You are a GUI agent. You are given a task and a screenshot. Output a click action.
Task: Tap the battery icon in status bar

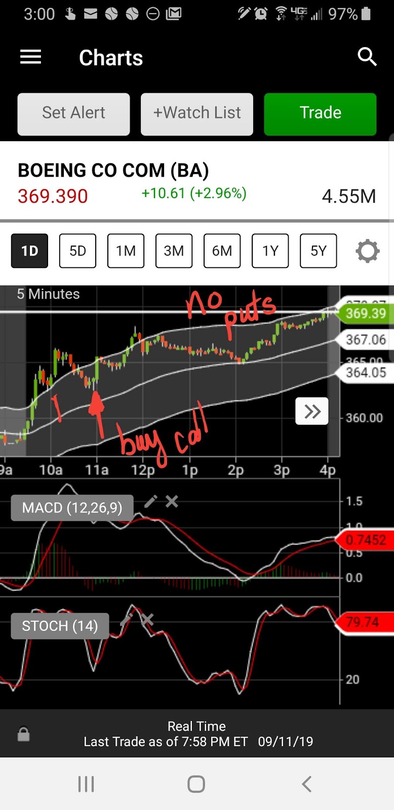[x=366, y=14]
